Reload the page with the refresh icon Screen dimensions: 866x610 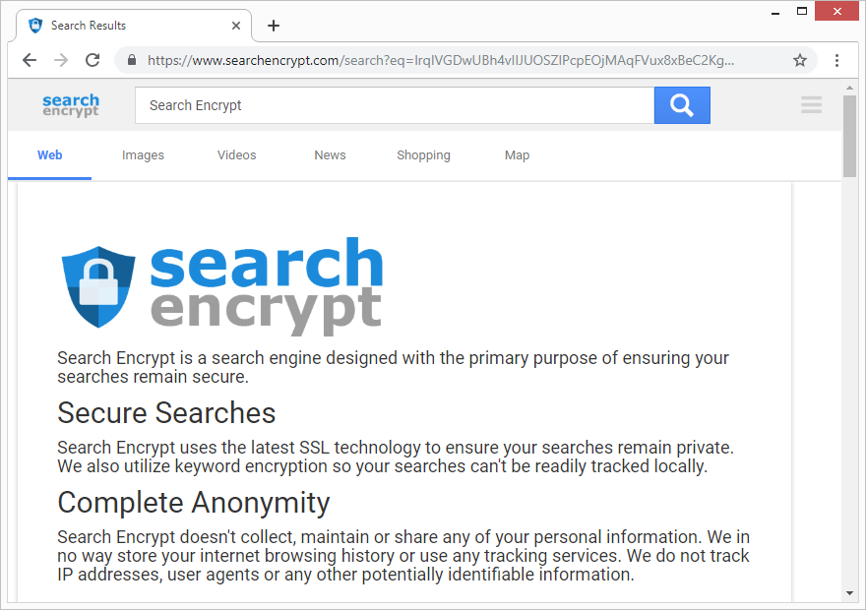(x=93, y=60)
